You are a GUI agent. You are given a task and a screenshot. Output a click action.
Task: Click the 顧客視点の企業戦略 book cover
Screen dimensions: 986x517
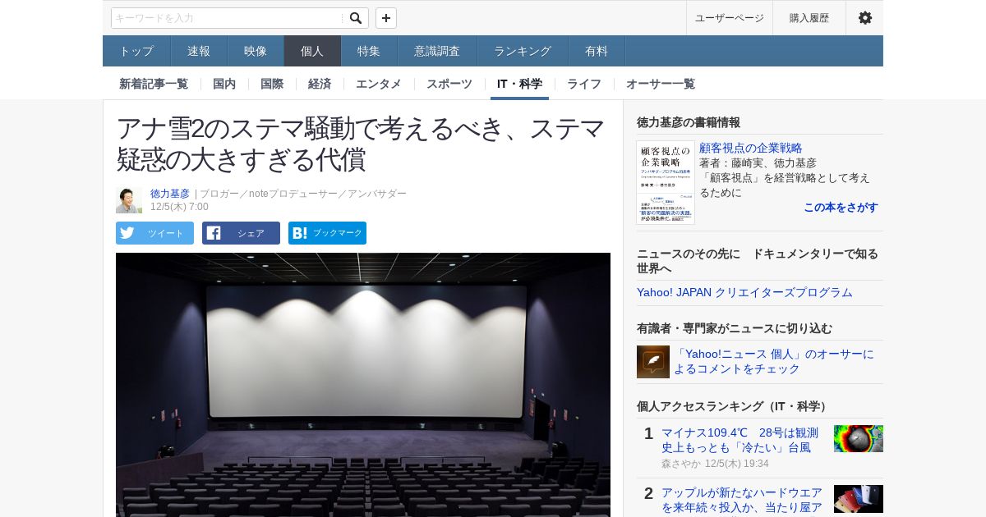coord(666,183)
